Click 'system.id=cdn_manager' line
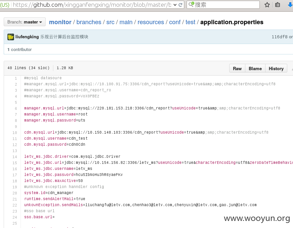The width and height of the screenshot is (293, 228). (49, 193)
